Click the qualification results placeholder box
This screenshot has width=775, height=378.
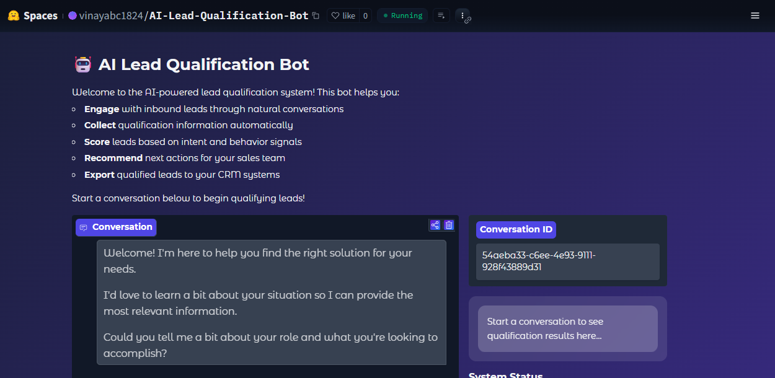coord(567,328)
